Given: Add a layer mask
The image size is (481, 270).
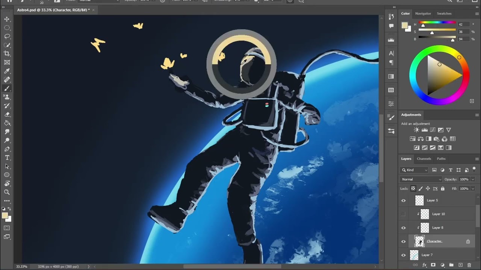Looking at the screenshot, I should tap(433, 265).
